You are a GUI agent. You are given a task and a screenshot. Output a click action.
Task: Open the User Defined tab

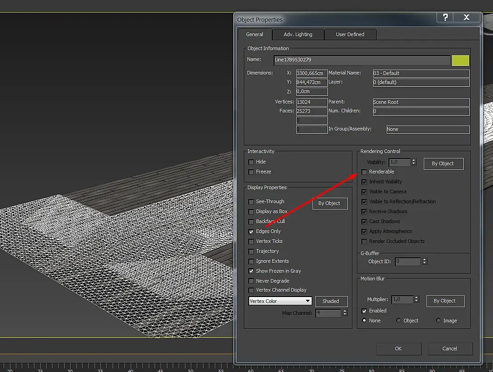[x=350, y=34]
